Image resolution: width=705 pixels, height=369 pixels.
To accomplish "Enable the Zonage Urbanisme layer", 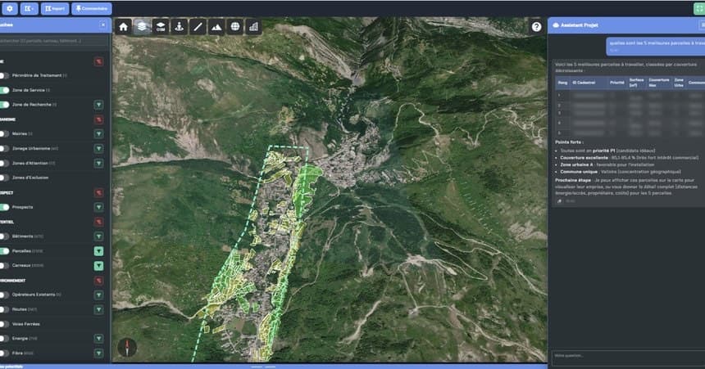I will point(4,149).
